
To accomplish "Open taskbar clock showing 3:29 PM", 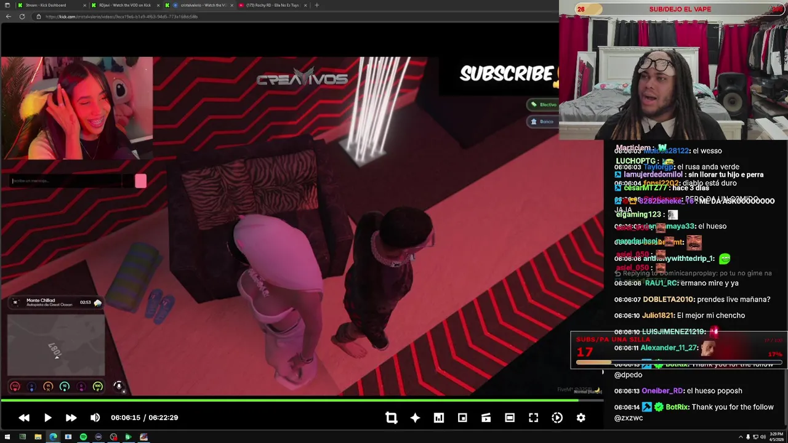I will pyautogui.click(x=776, y=437).
